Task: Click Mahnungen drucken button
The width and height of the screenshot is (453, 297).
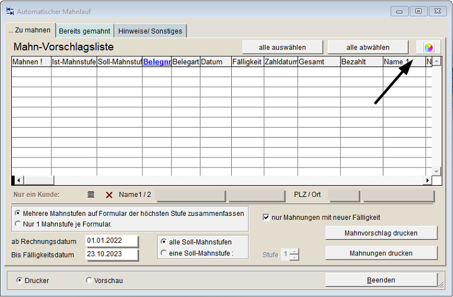Action: point(381,253)
